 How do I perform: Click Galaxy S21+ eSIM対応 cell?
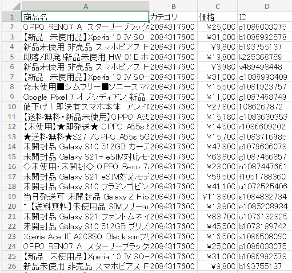[85, 156]
